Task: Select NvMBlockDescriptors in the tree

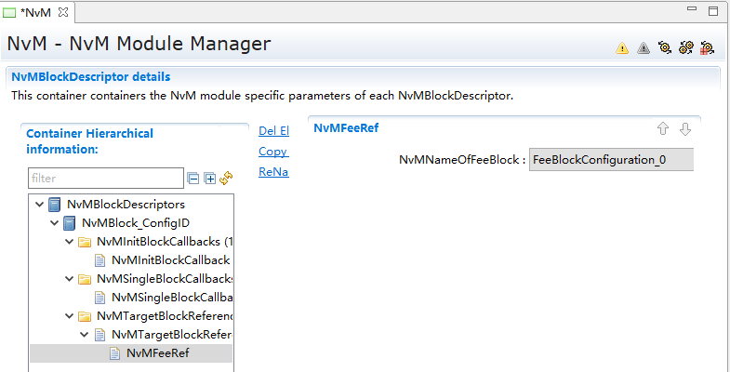Action: (x=126, y=205)
